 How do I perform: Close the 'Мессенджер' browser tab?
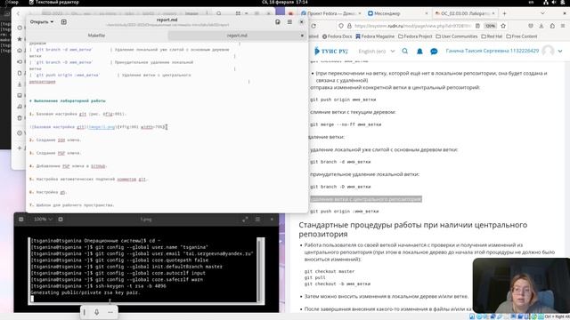[427, 13]
